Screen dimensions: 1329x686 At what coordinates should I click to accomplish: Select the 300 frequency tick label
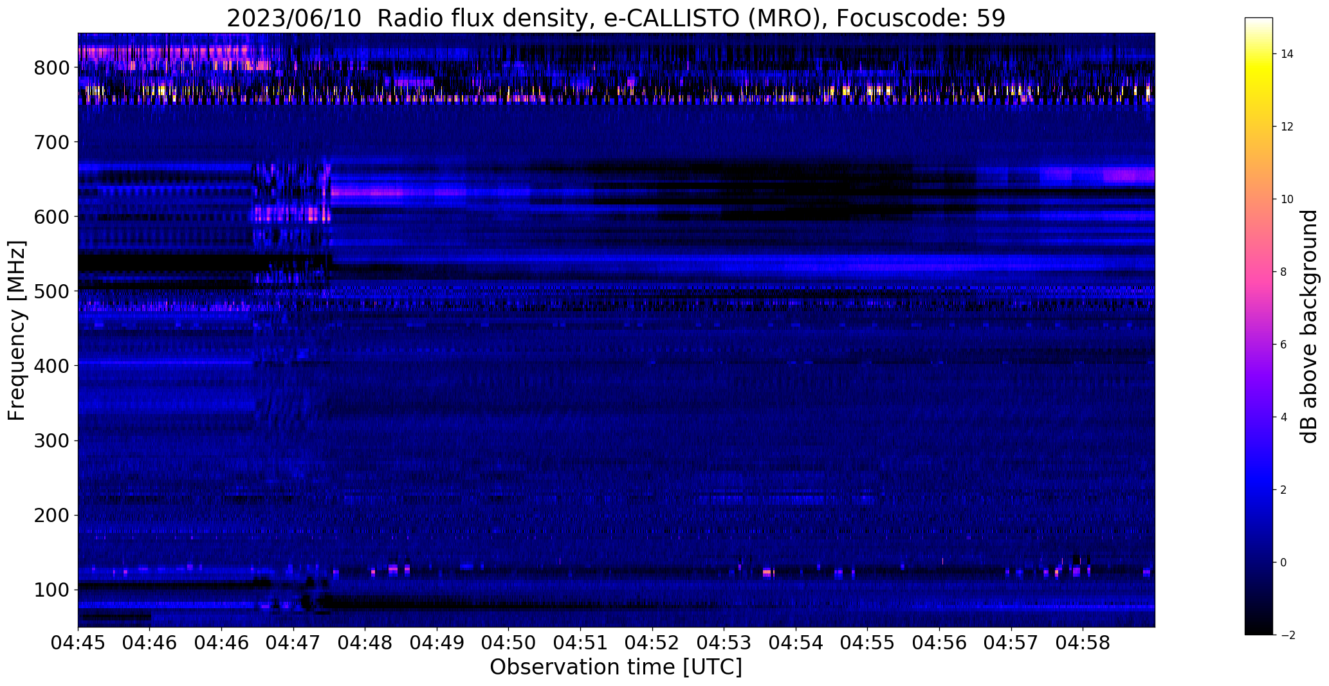(x=51, y=440)
